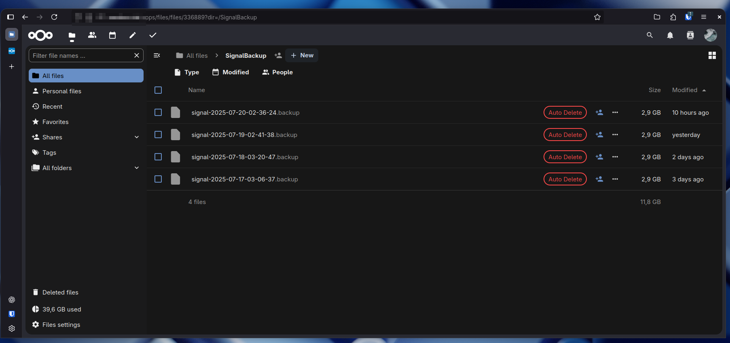Open actions menu for signal-2025-07-20 backup
The image size is (730, 343).
point(615,112)
